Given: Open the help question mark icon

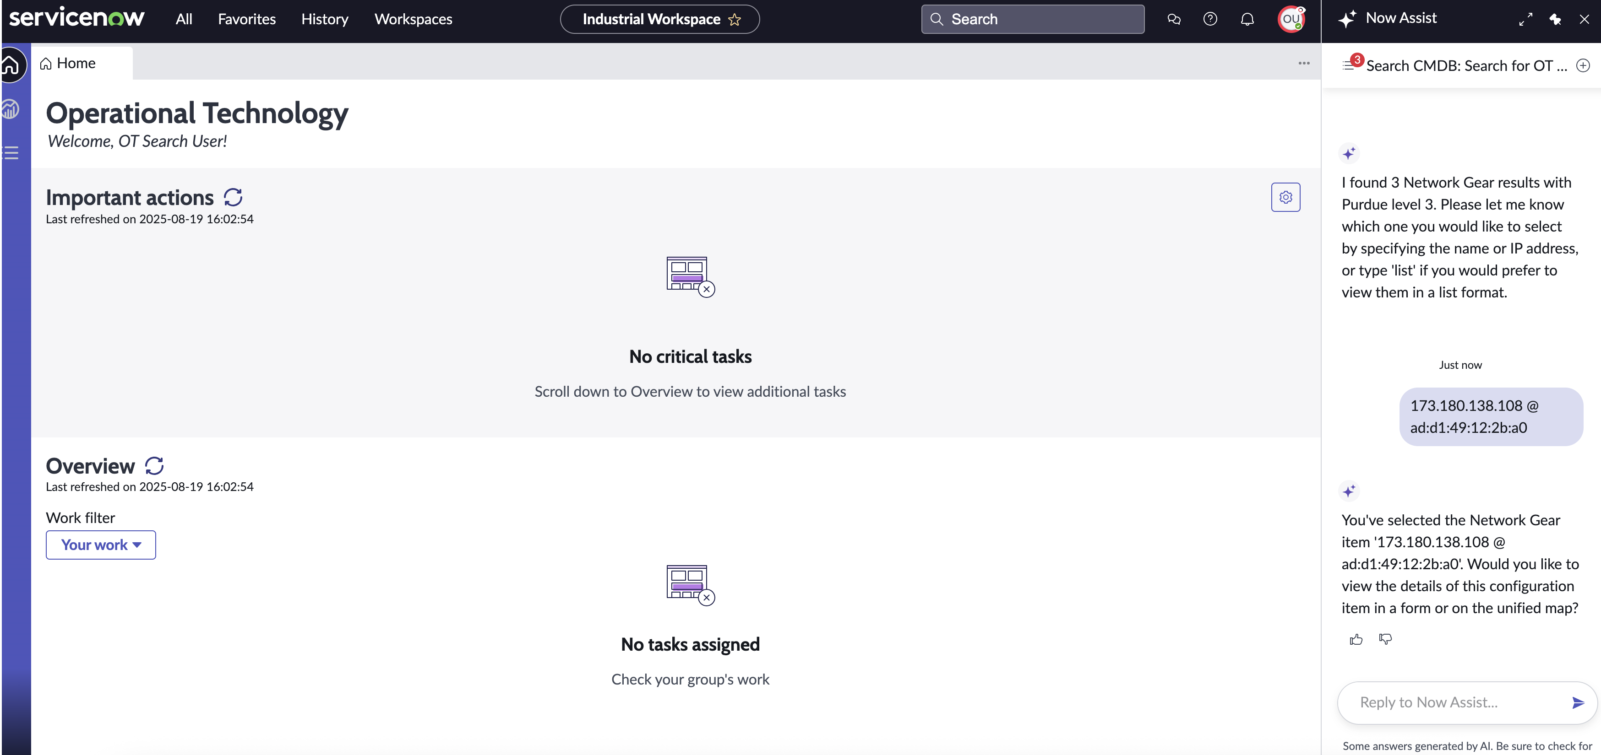Looking at the screenshot, I should click(1210, 19).
